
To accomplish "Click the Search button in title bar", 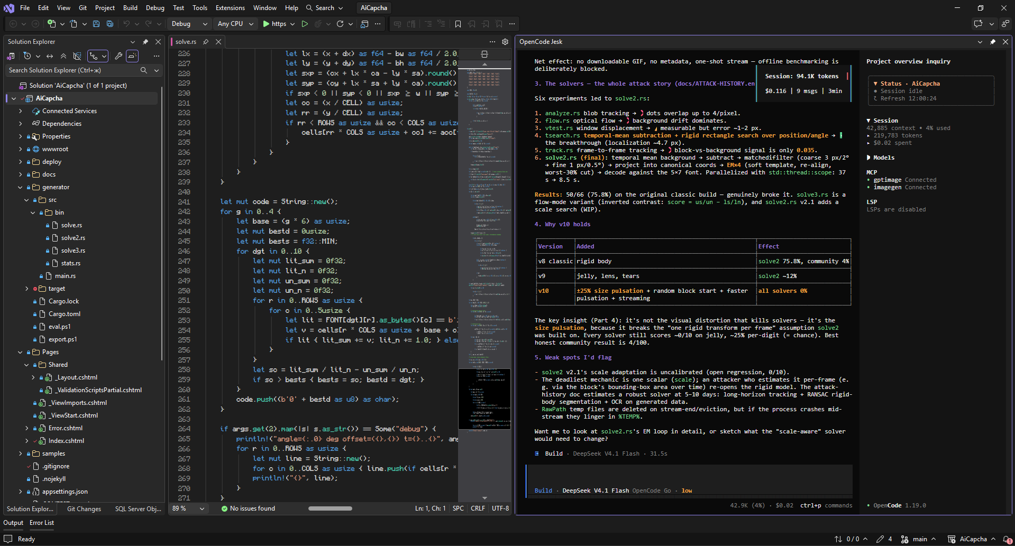I will click(324, 8).
